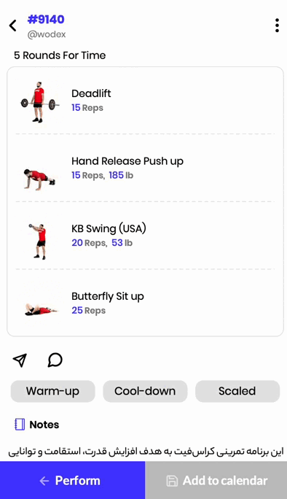This screenshot has height=499, width=287.
Task: Select the Warm-up chip
Action: tap(52, 391)
